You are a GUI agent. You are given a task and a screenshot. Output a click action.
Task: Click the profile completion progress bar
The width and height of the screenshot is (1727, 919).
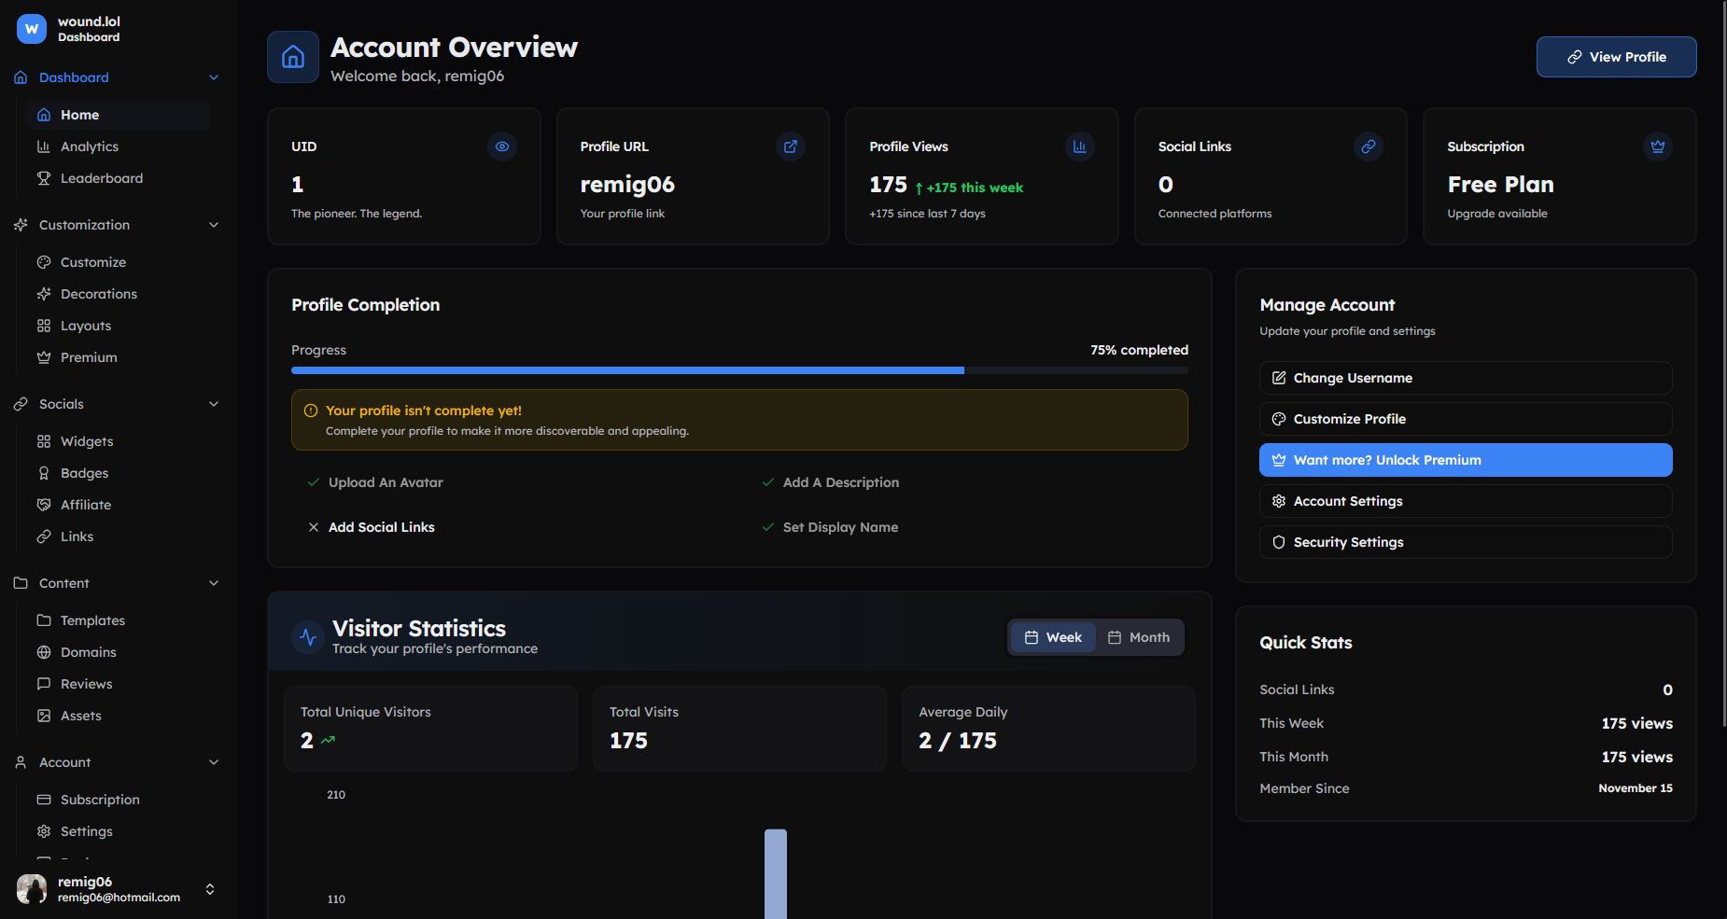coord(738,370)
